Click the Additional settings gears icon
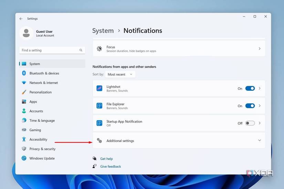 99,141
